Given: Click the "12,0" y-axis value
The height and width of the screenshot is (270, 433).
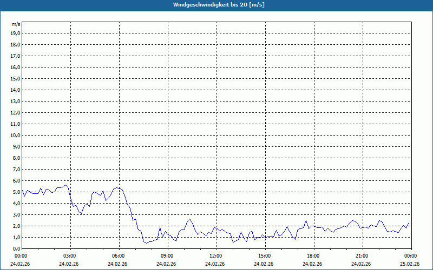Looking at the screenshot, I should [x=15, y=112].
